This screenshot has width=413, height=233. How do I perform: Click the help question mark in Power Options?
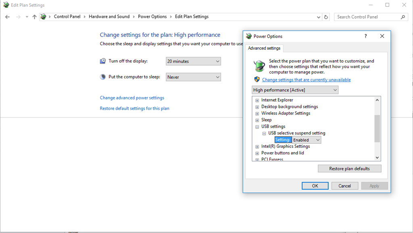tap(365, 36)
